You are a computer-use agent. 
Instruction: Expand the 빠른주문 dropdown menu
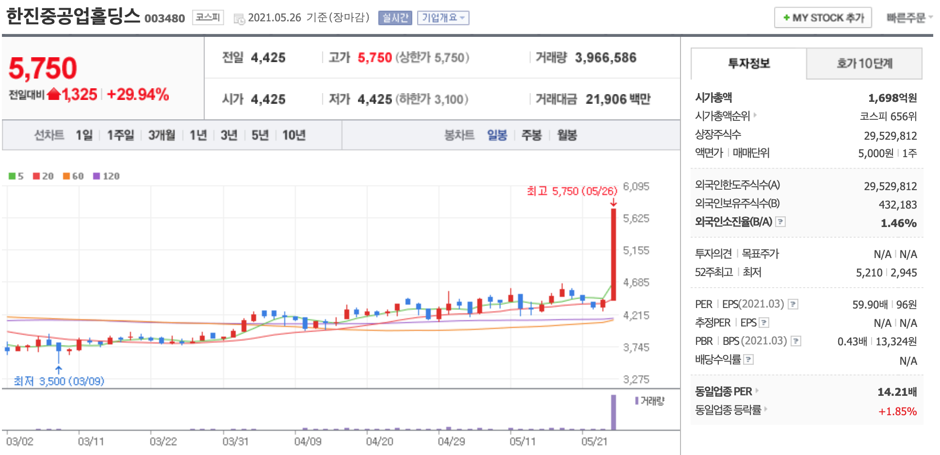[x=909, y=18]
